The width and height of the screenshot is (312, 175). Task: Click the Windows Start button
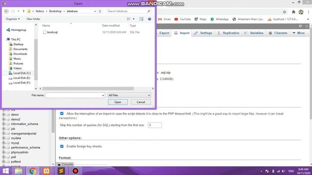(5, 171)
